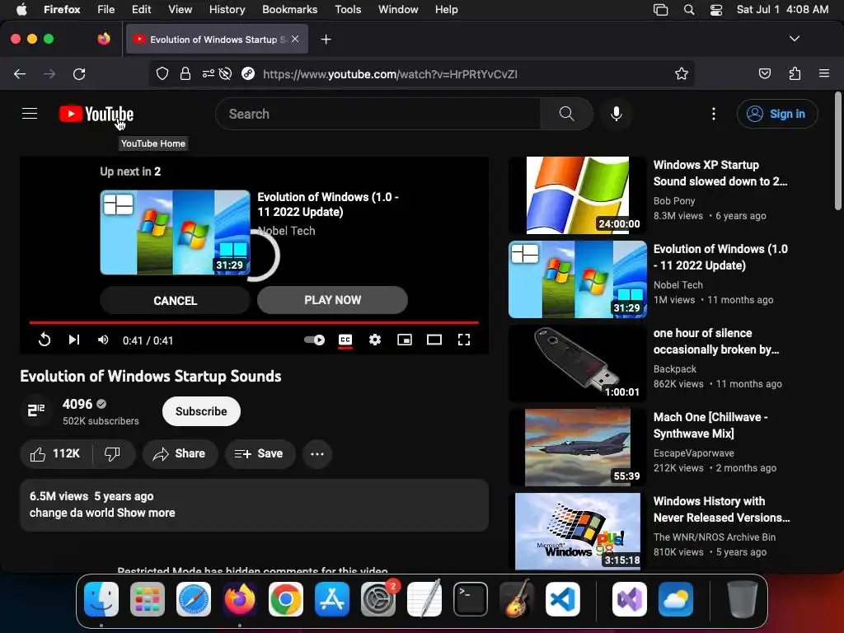Open more actions ellipsis under the video
This screenshot has height=633, width=844.
[317, 454]
